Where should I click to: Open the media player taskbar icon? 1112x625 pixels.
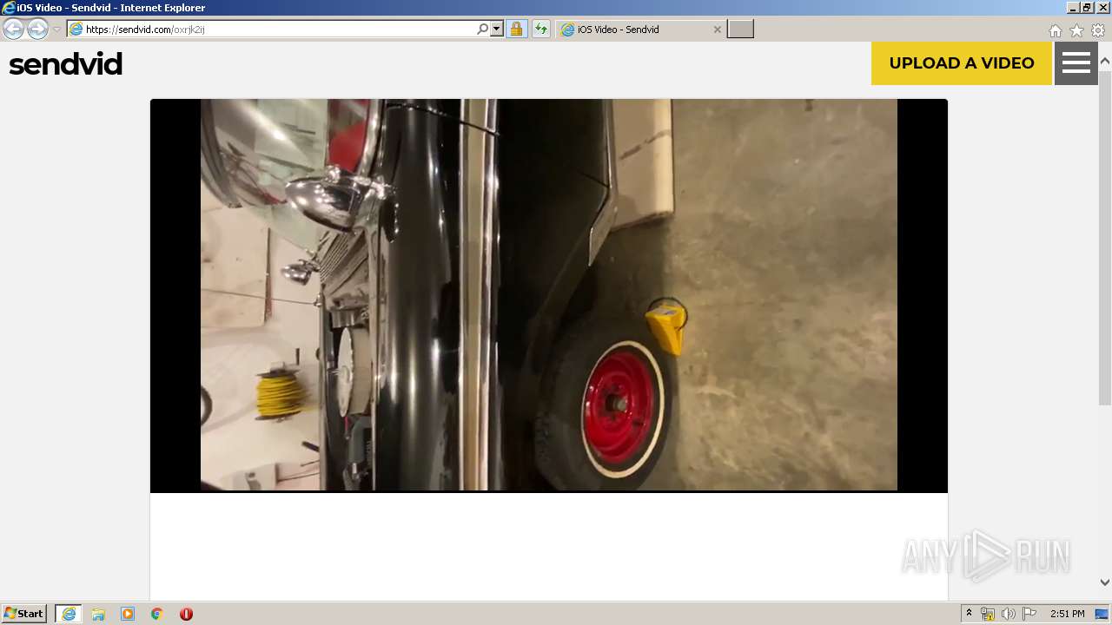click(128, 614)
